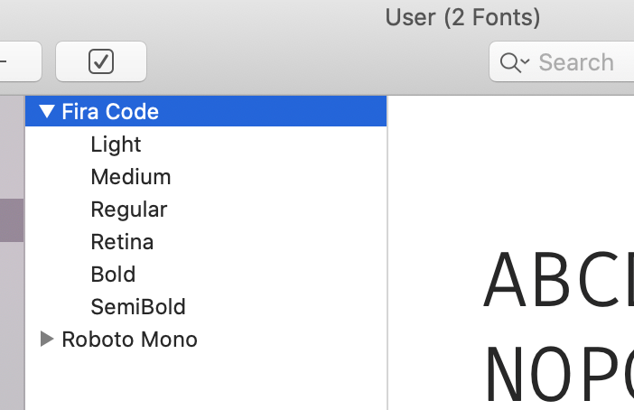Click the ABC line of the font preview
The image size is (634, 410).
point(558,279)
